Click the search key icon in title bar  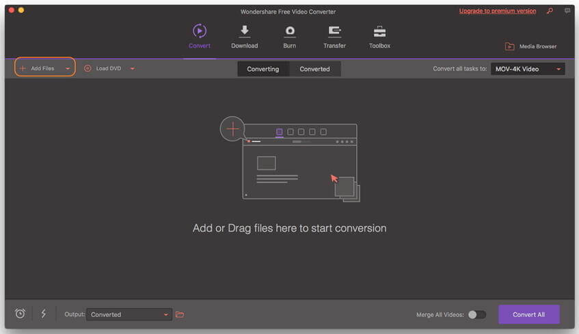550,11
